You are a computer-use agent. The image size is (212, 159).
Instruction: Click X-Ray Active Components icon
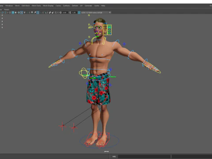point(53,12)
